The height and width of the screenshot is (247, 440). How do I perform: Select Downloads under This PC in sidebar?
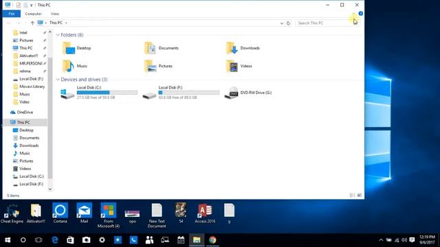[x=29, y=145]
